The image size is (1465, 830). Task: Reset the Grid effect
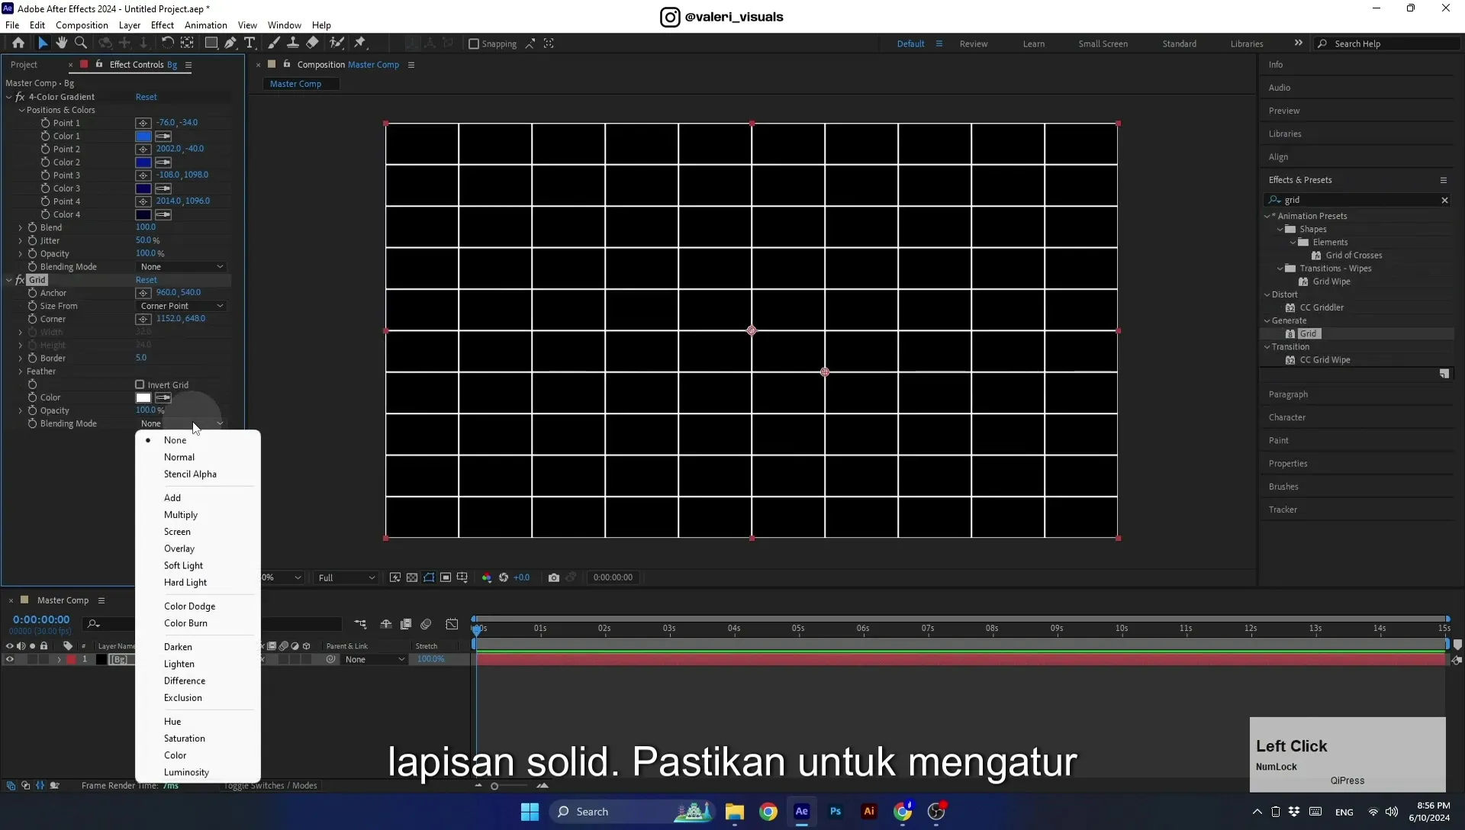[146, 280]
